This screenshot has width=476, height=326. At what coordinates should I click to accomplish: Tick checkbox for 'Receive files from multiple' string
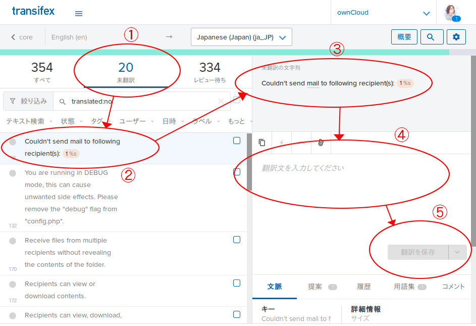pos(237,240)
